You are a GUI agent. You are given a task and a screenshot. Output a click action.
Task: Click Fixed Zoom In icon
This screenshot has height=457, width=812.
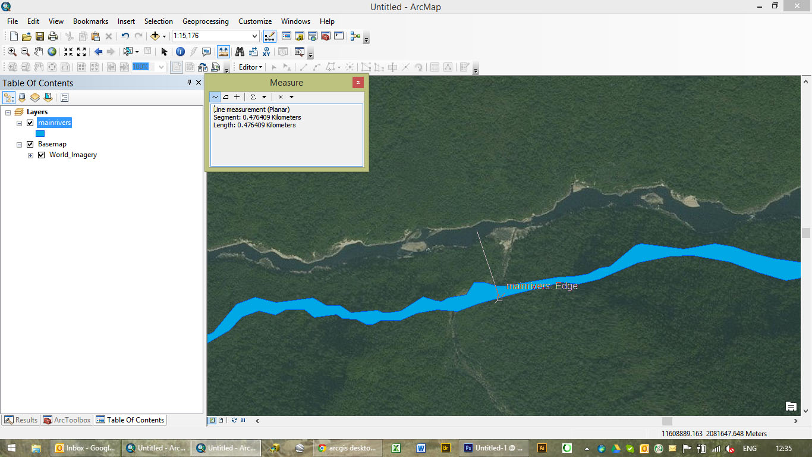(x=68, y=52)
